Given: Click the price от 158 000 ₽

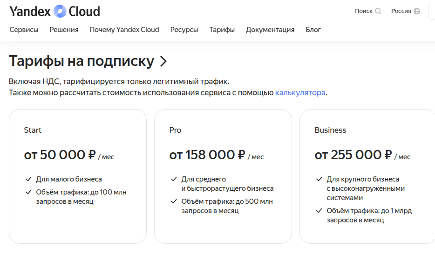Looking at the screenshot, I should [x=207, y=155].
